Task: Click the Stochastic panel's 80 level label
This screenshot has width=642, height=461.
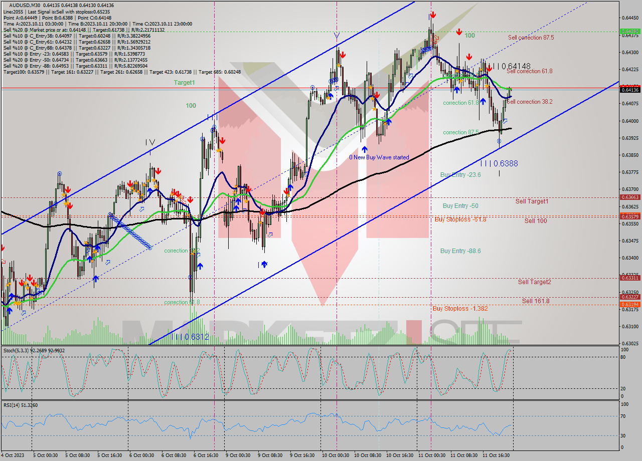Action: [x=623, y=357]
